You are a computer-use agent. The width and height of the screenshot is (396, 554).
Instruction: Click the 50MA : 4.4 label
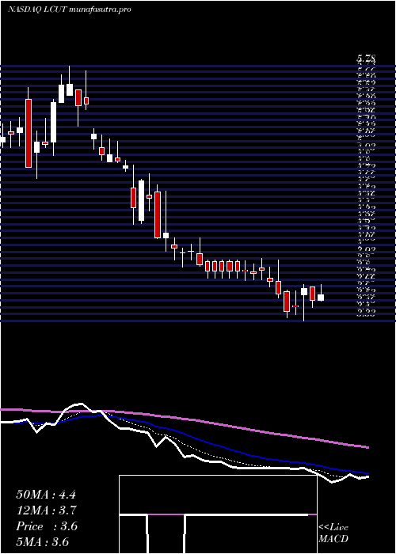[x=46, y=495]
